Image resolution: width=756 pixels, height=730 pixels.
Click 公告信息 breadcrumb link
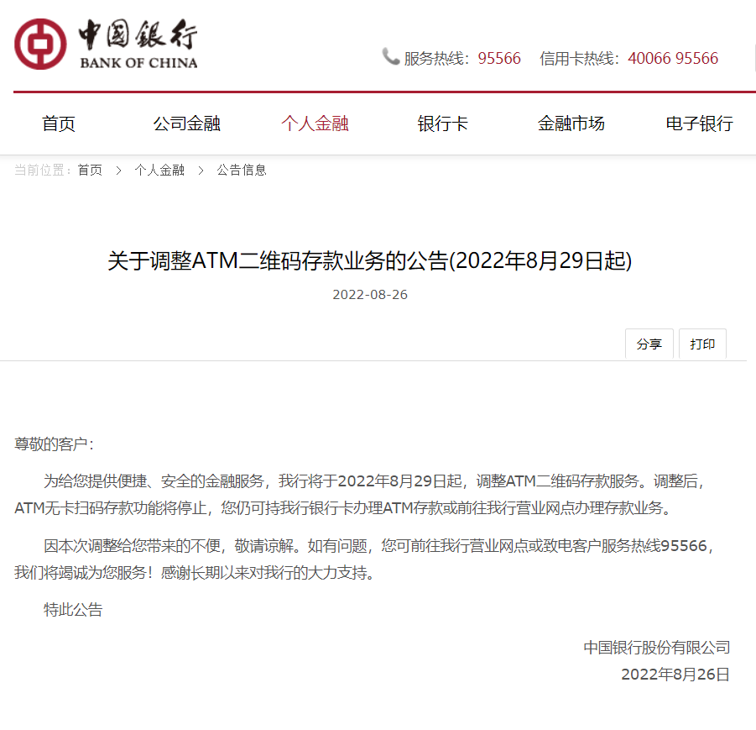242,170
